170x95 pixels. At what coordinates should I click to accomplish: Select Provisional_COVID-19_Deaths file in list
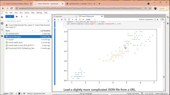pyautogui.click(x=28, y=48)
